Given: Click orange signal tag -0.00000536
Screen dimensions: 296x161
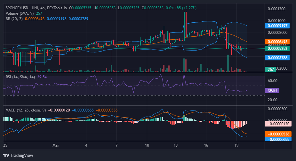Looking at the screenshot, I should point(278,134).
